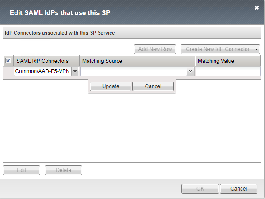This screenshot has width=265, height=199.
Task: Click Add New Row button
Action: (x=155, y=49)
